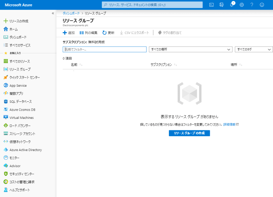Open Cloud Shell from the top bar
Image resolution: width=273 pixels, height=197 pixels.
[x=211, y=5]
